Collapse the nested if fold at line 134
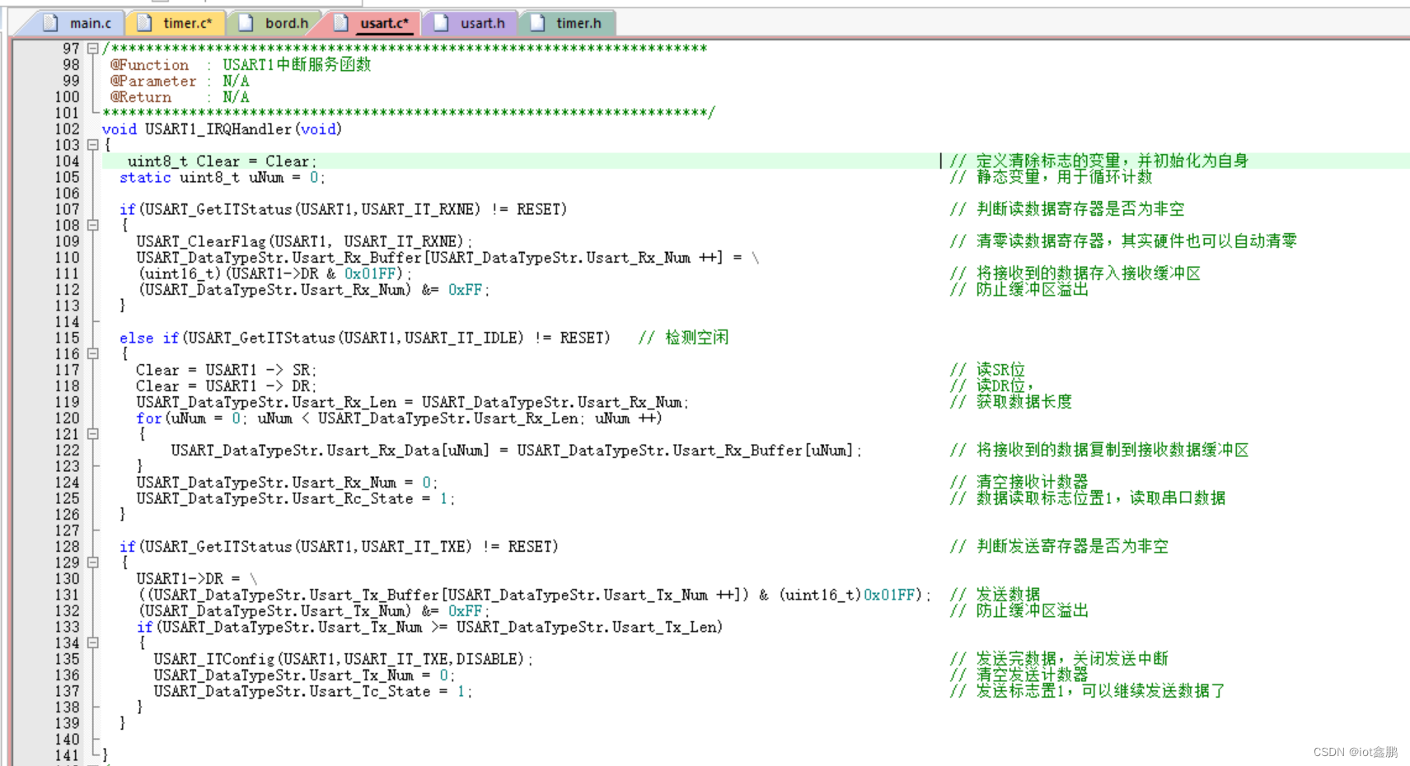 pos(93,642)
